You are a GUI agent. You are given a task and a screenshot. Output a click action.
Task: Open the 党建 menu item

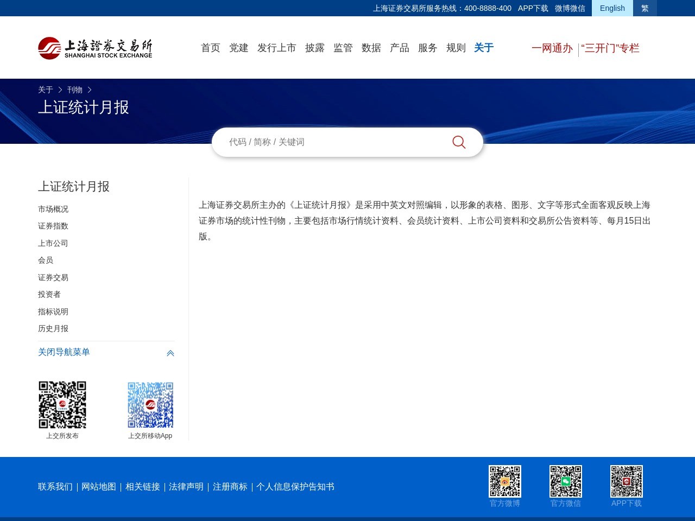[239, 48]
